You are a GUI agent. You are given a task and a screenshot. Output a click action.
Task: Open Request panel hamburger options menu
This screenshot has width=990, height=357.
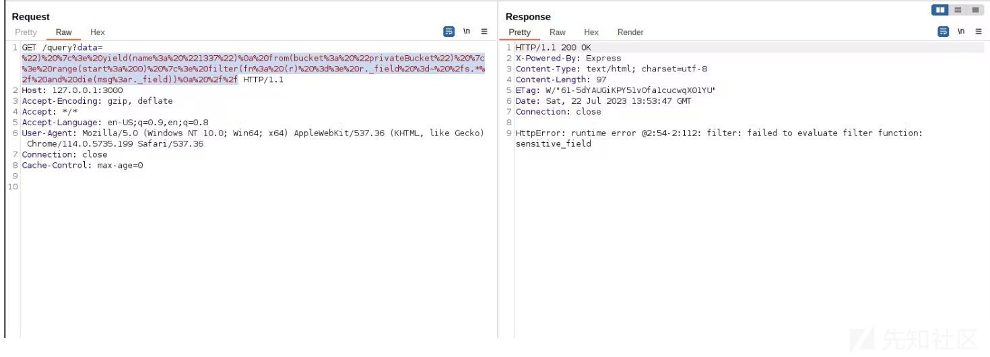pos(484,32)
